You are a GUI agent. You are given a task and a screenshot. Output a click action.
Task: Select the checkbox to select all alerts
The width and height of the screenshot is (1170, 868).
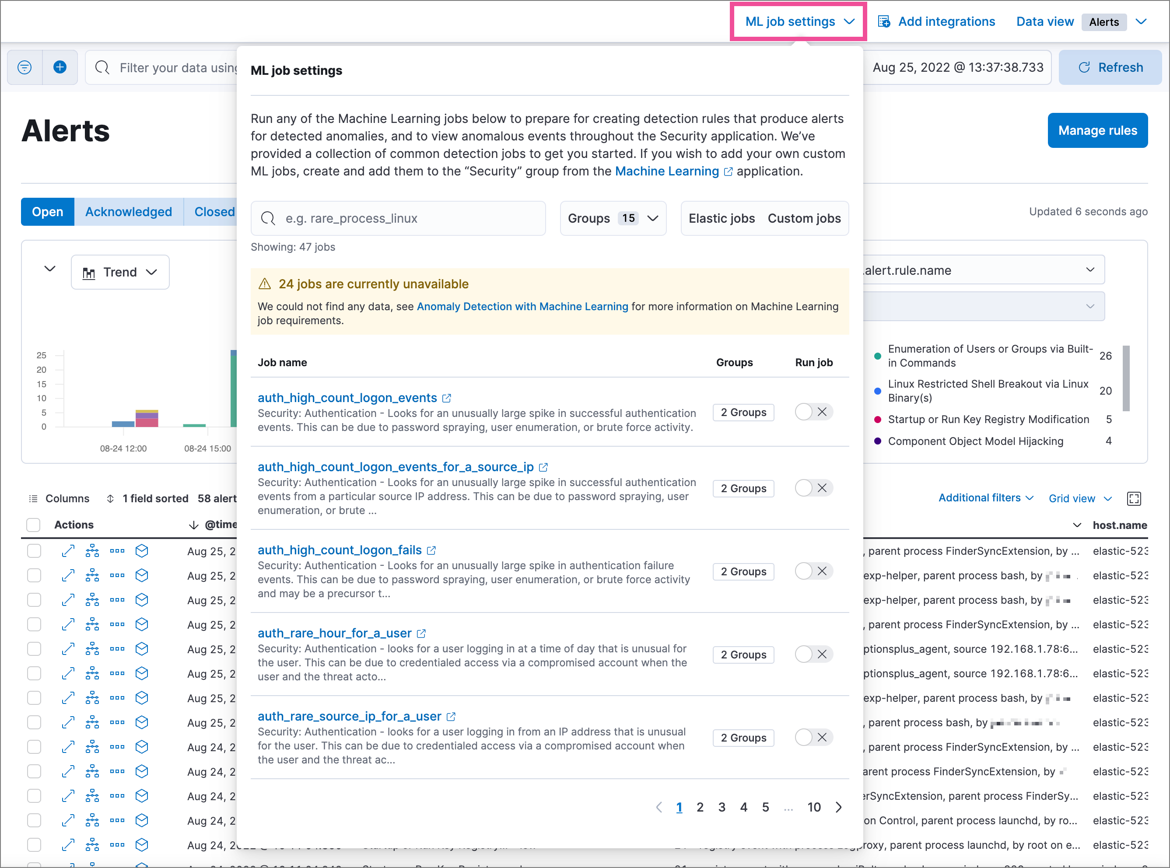(x=34, y=525)
